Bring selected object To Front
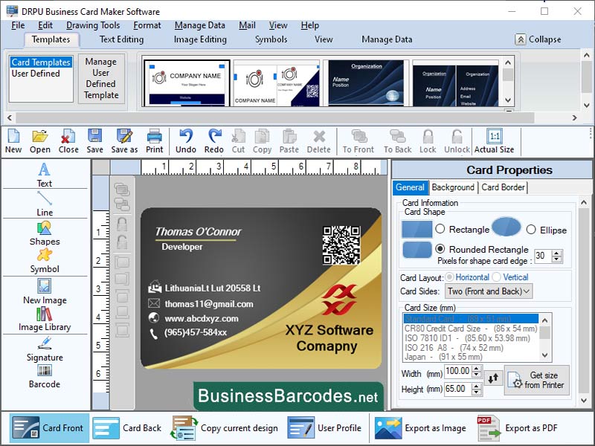The width and height of the screenshot is (595, 446). pos(356,140)
